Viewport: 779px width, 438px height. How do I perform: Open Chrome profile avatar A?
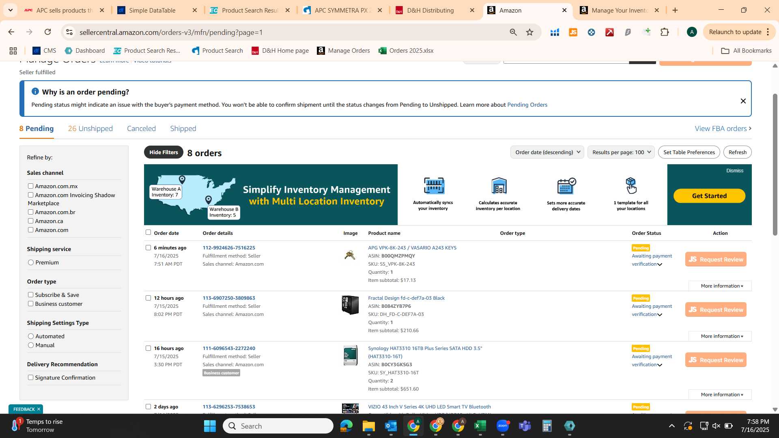pyautogui.click(x=692, y=32)
